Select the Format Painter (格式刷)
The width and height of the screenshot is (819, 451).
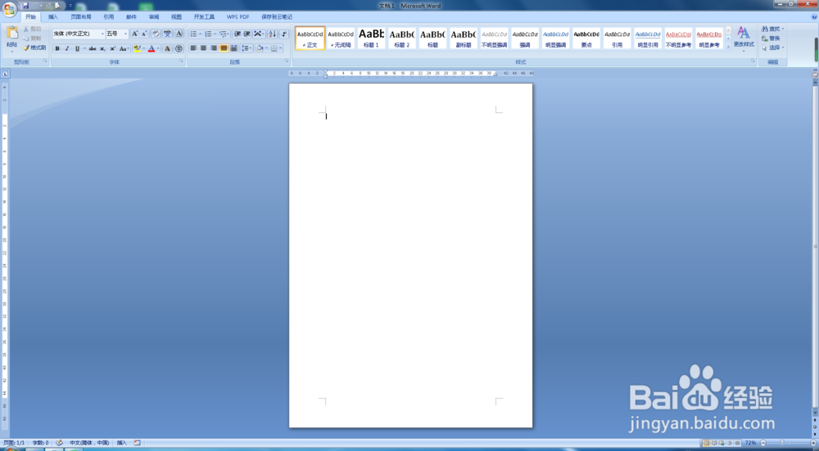pos(34,47)
